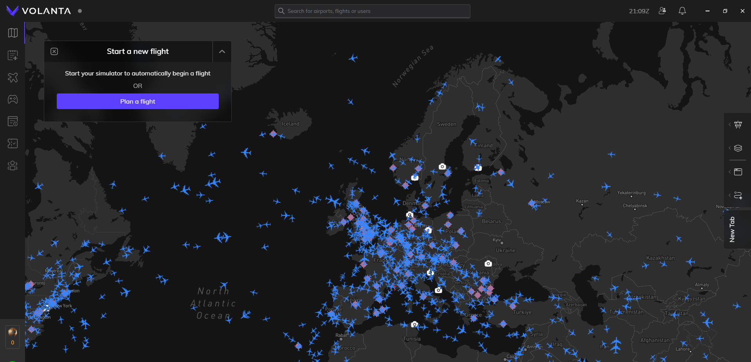
Task: Collapse the Start a new flight panel
Action: coord(222,52)
